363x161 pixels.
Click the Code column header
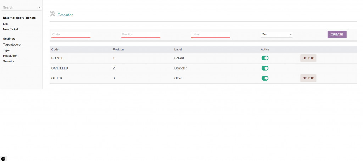[55, 49]
